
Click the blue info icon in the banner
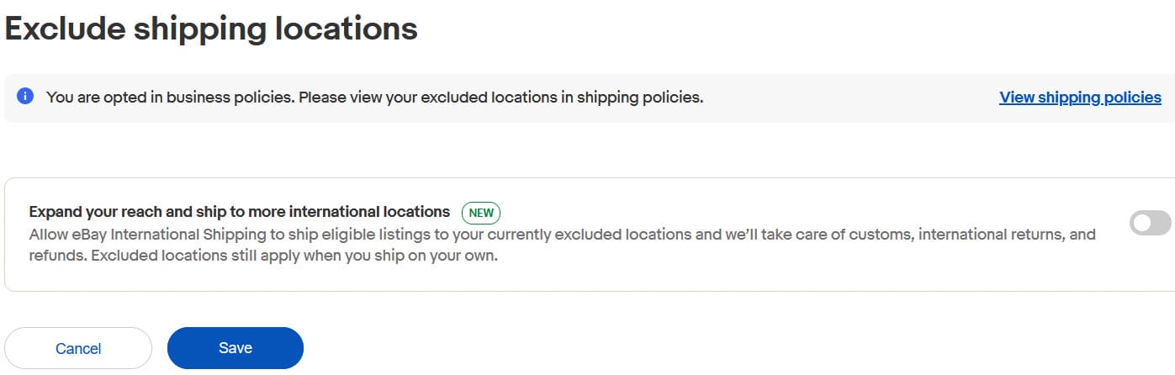[25, 97]
